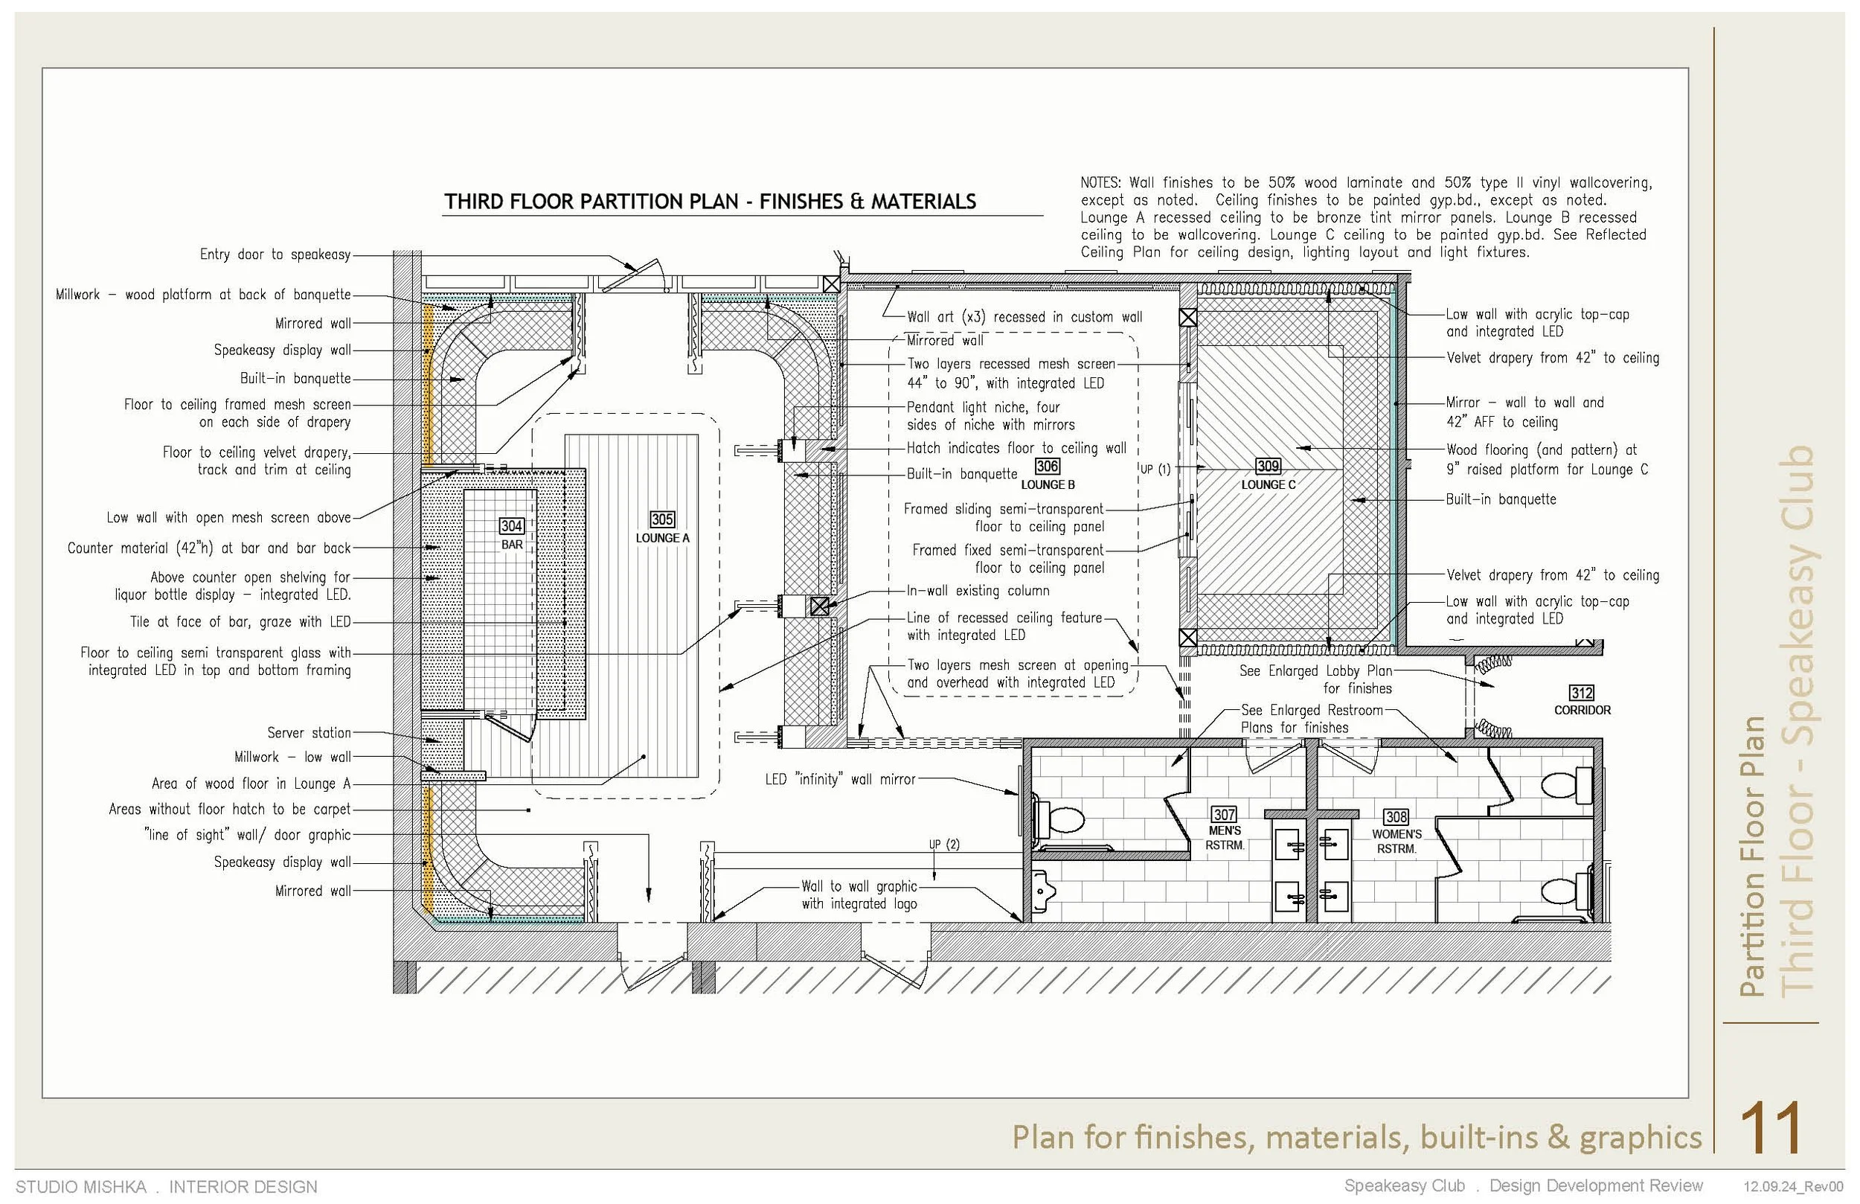Screen dimensions: 1860x1204
Task: Click the 'LED infinity wall mirror' annotation
Action: click(x=840, y=779)
